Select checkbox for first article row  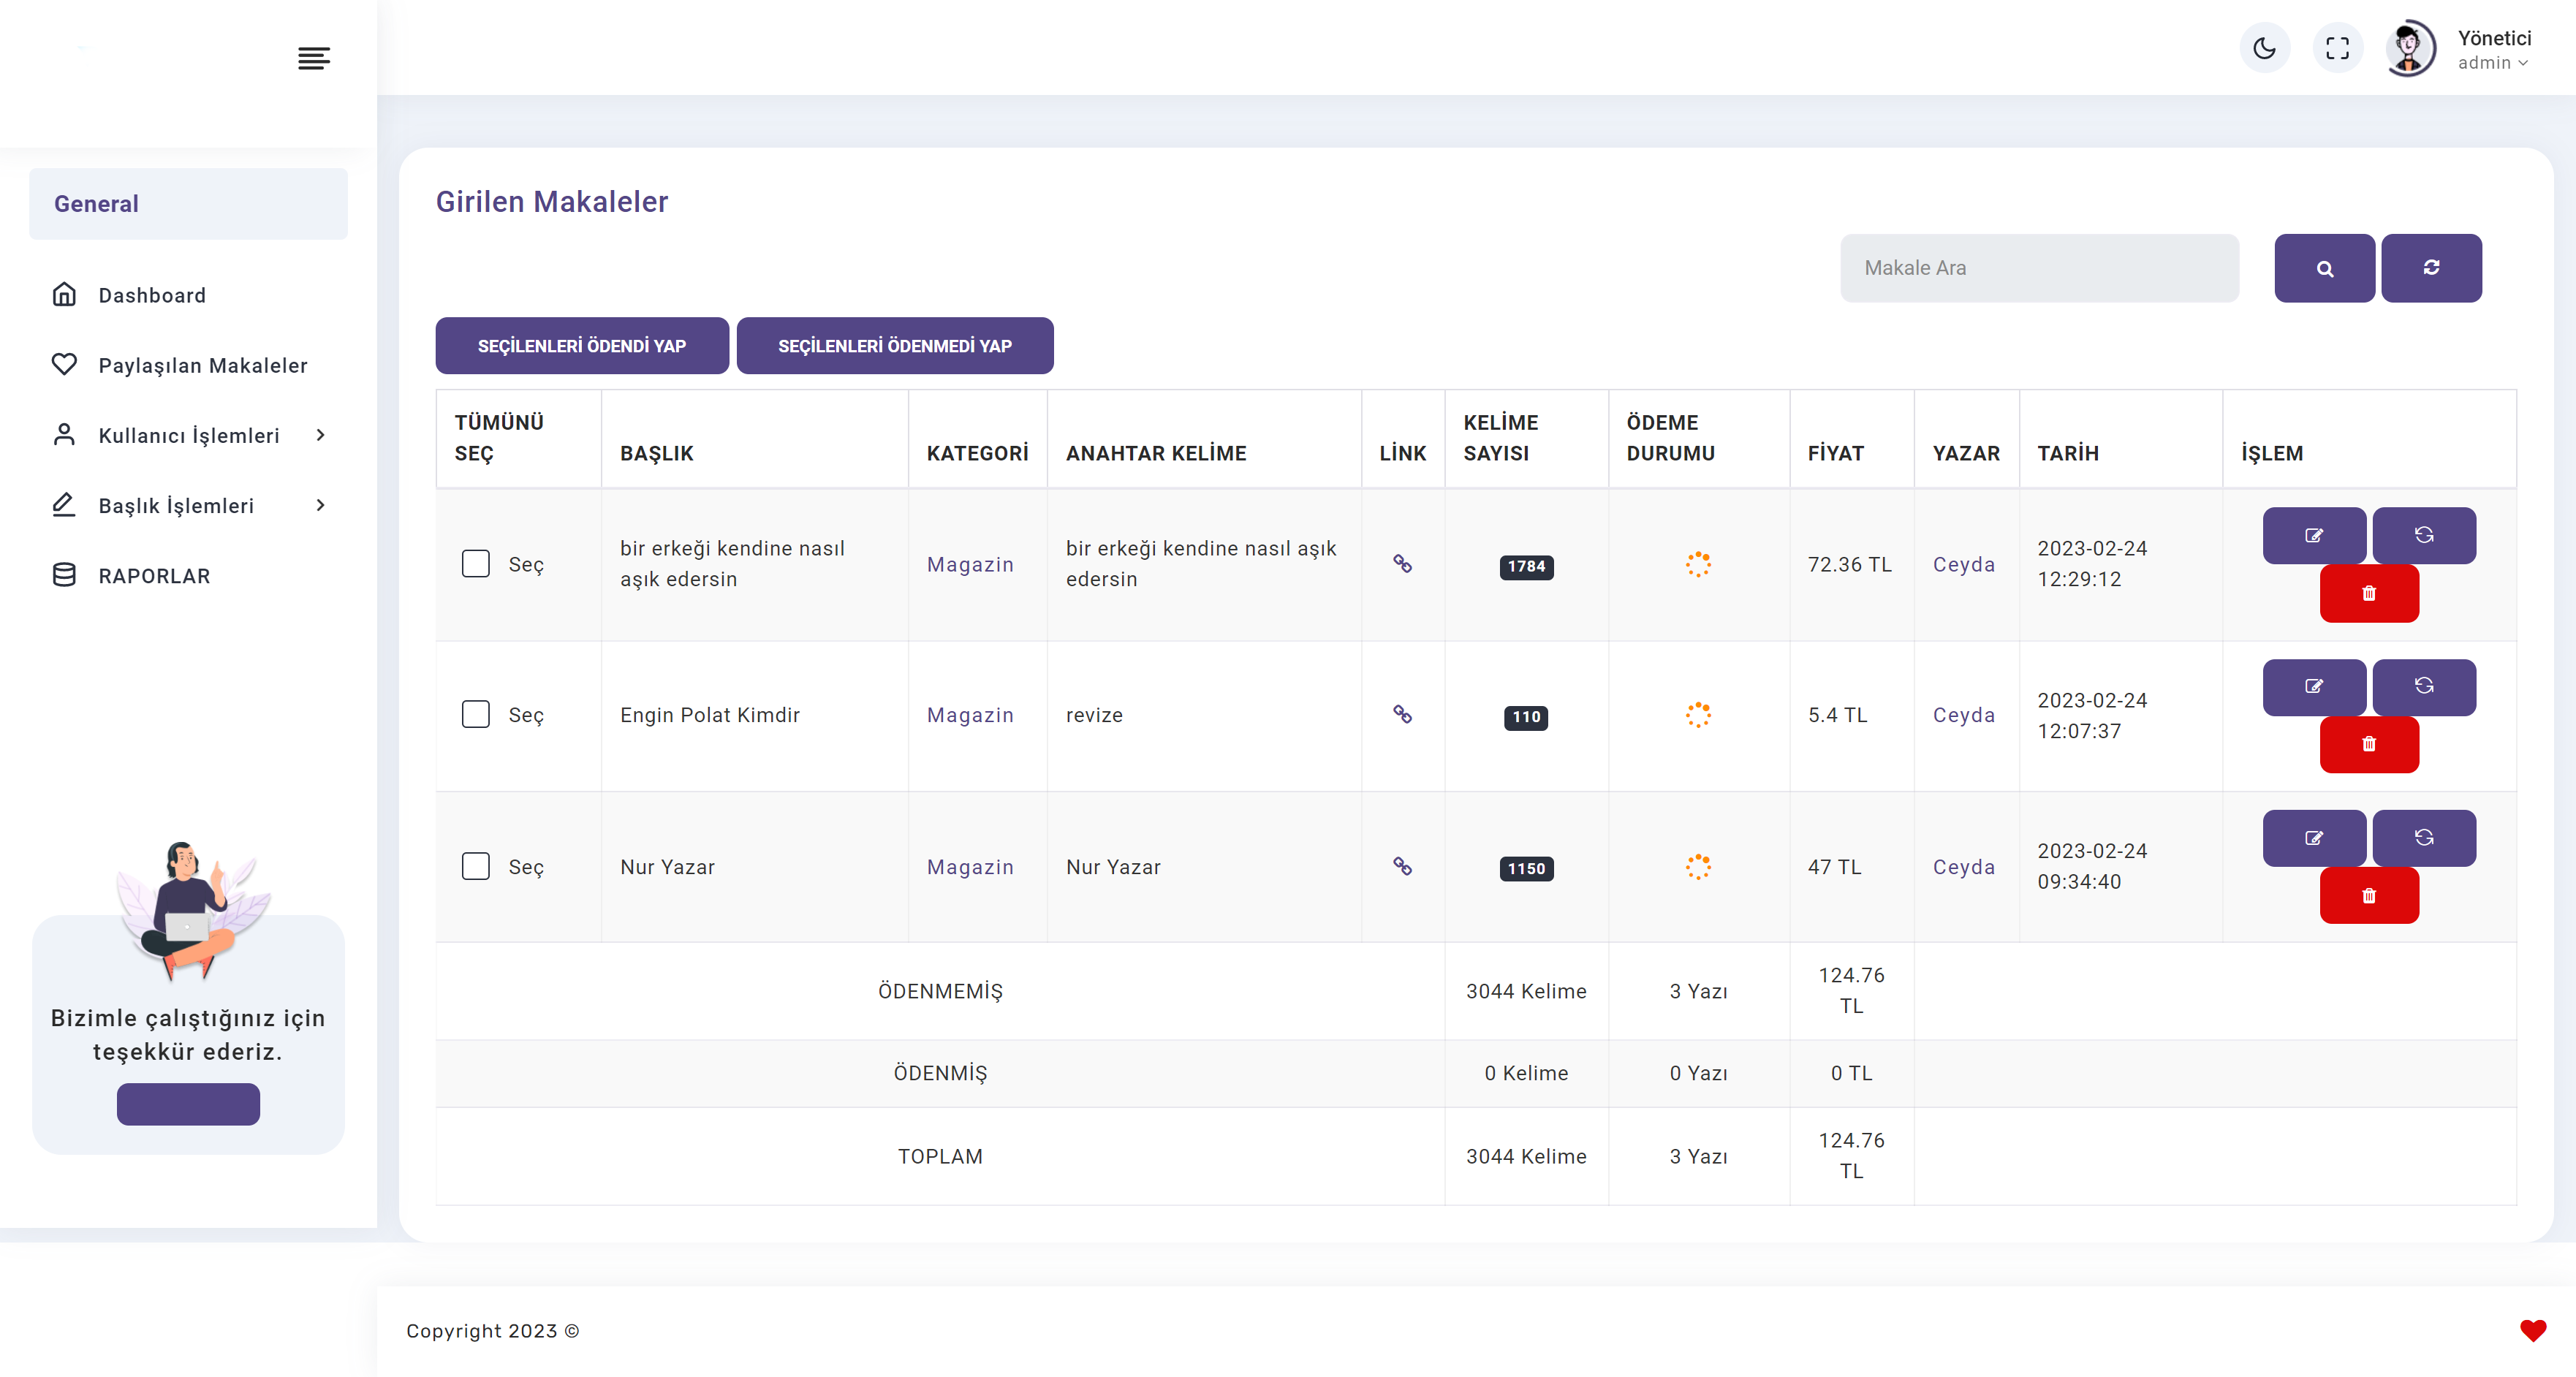tap(476, 563)
